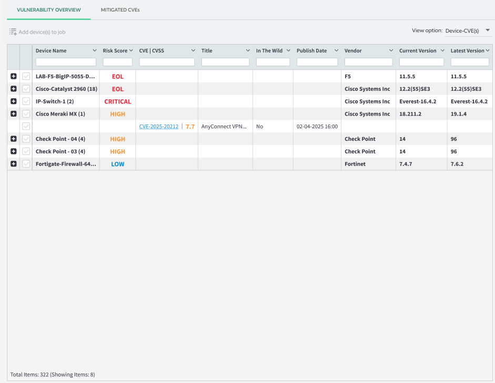Tick the checkbox for LAB-F5-BigIP-5055 device
This screenshot has width=495, height=383.
pyautogui.click(x=26, y=76)
